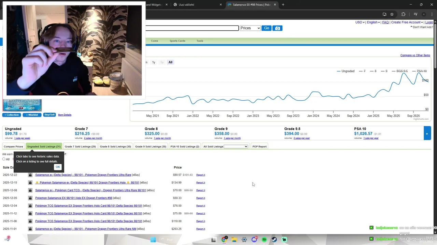This screenshot has height=245, width=437.
Task: Bookmark page with the star icon
Action: (x=392, y=14)
